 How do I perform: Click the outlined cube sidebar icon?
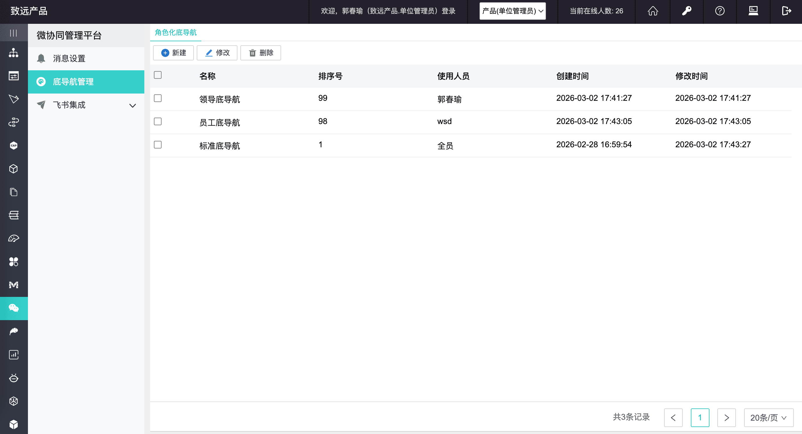(x=13, y=169)
